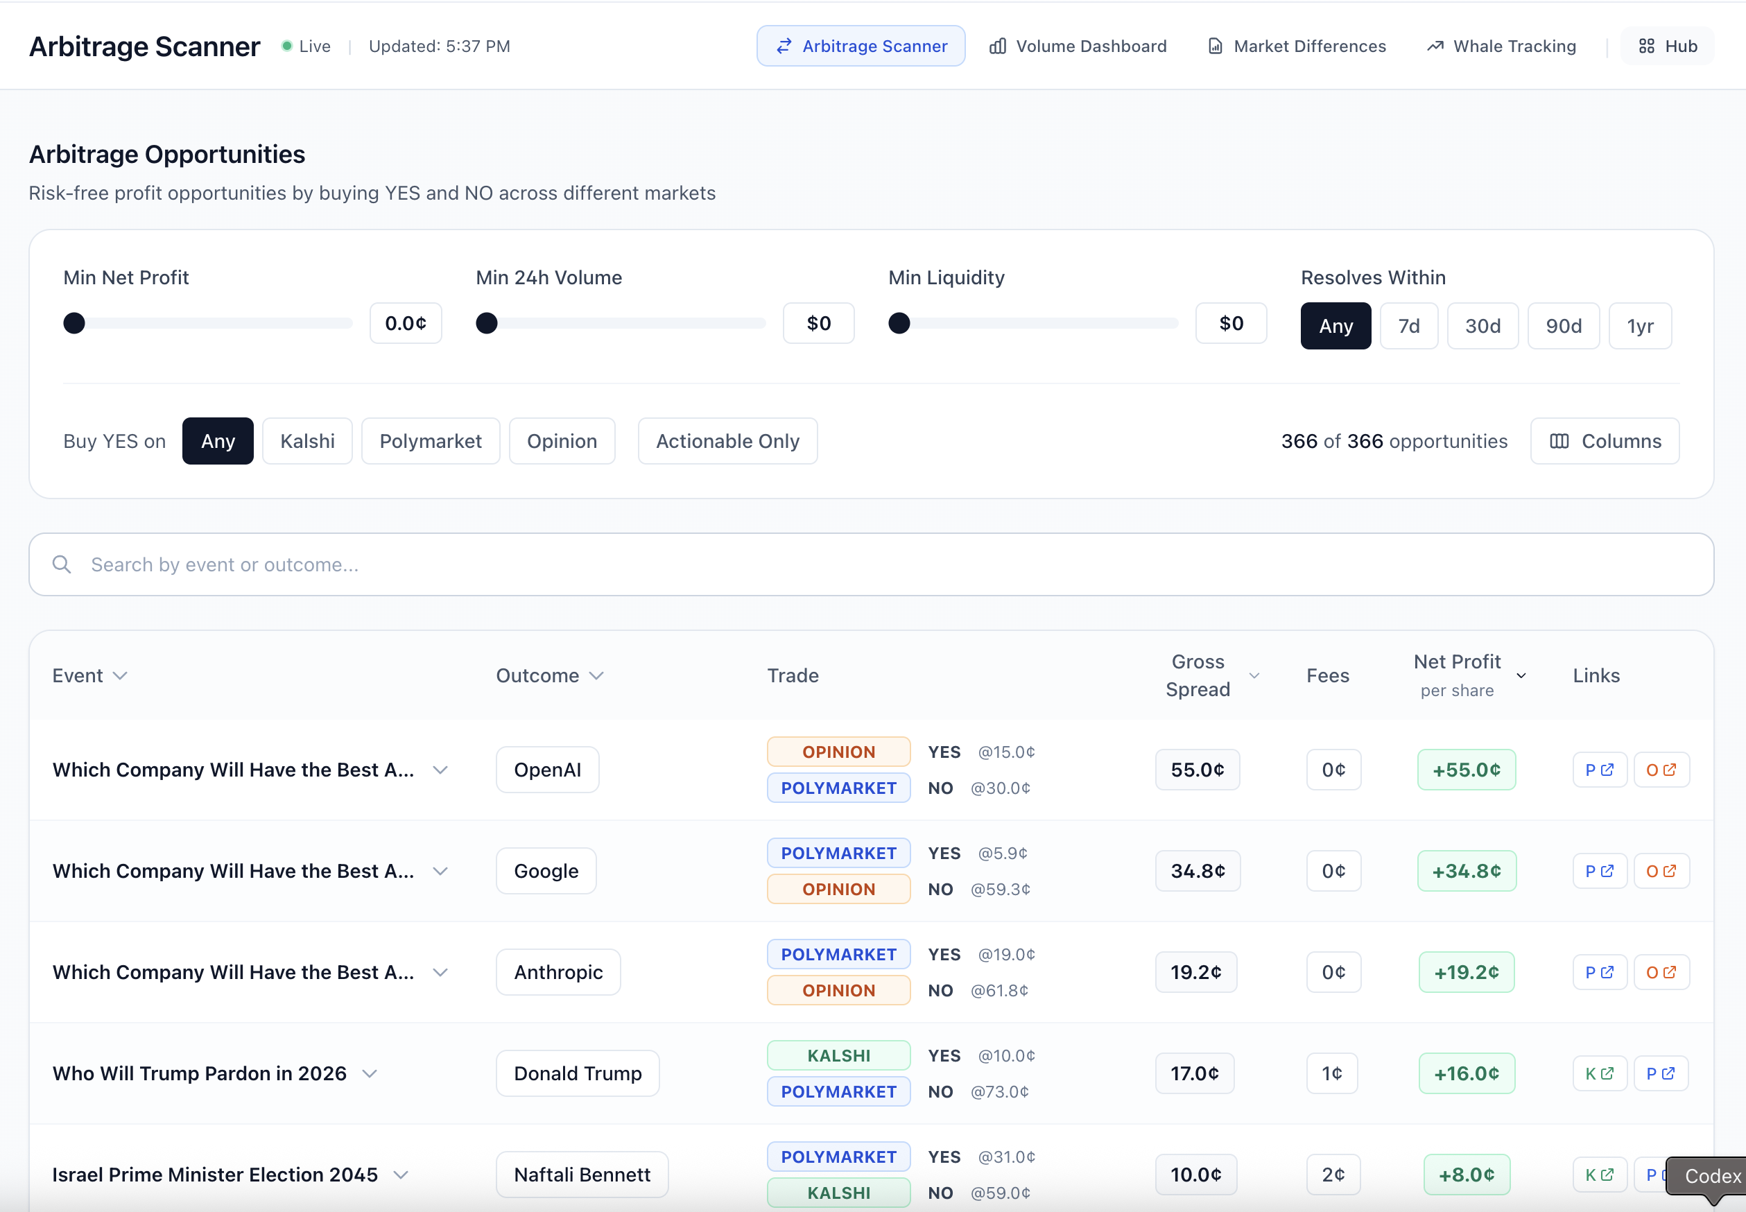
Task: Click the search magnifier icon
Action: pyautogui.click(x=62, y=564)
